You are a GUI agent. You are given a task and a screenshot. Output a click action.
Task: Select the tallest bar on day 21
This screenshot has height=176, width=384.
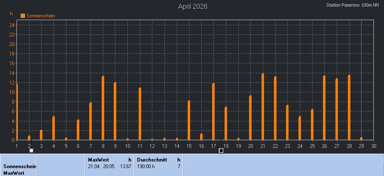point(263,107)
